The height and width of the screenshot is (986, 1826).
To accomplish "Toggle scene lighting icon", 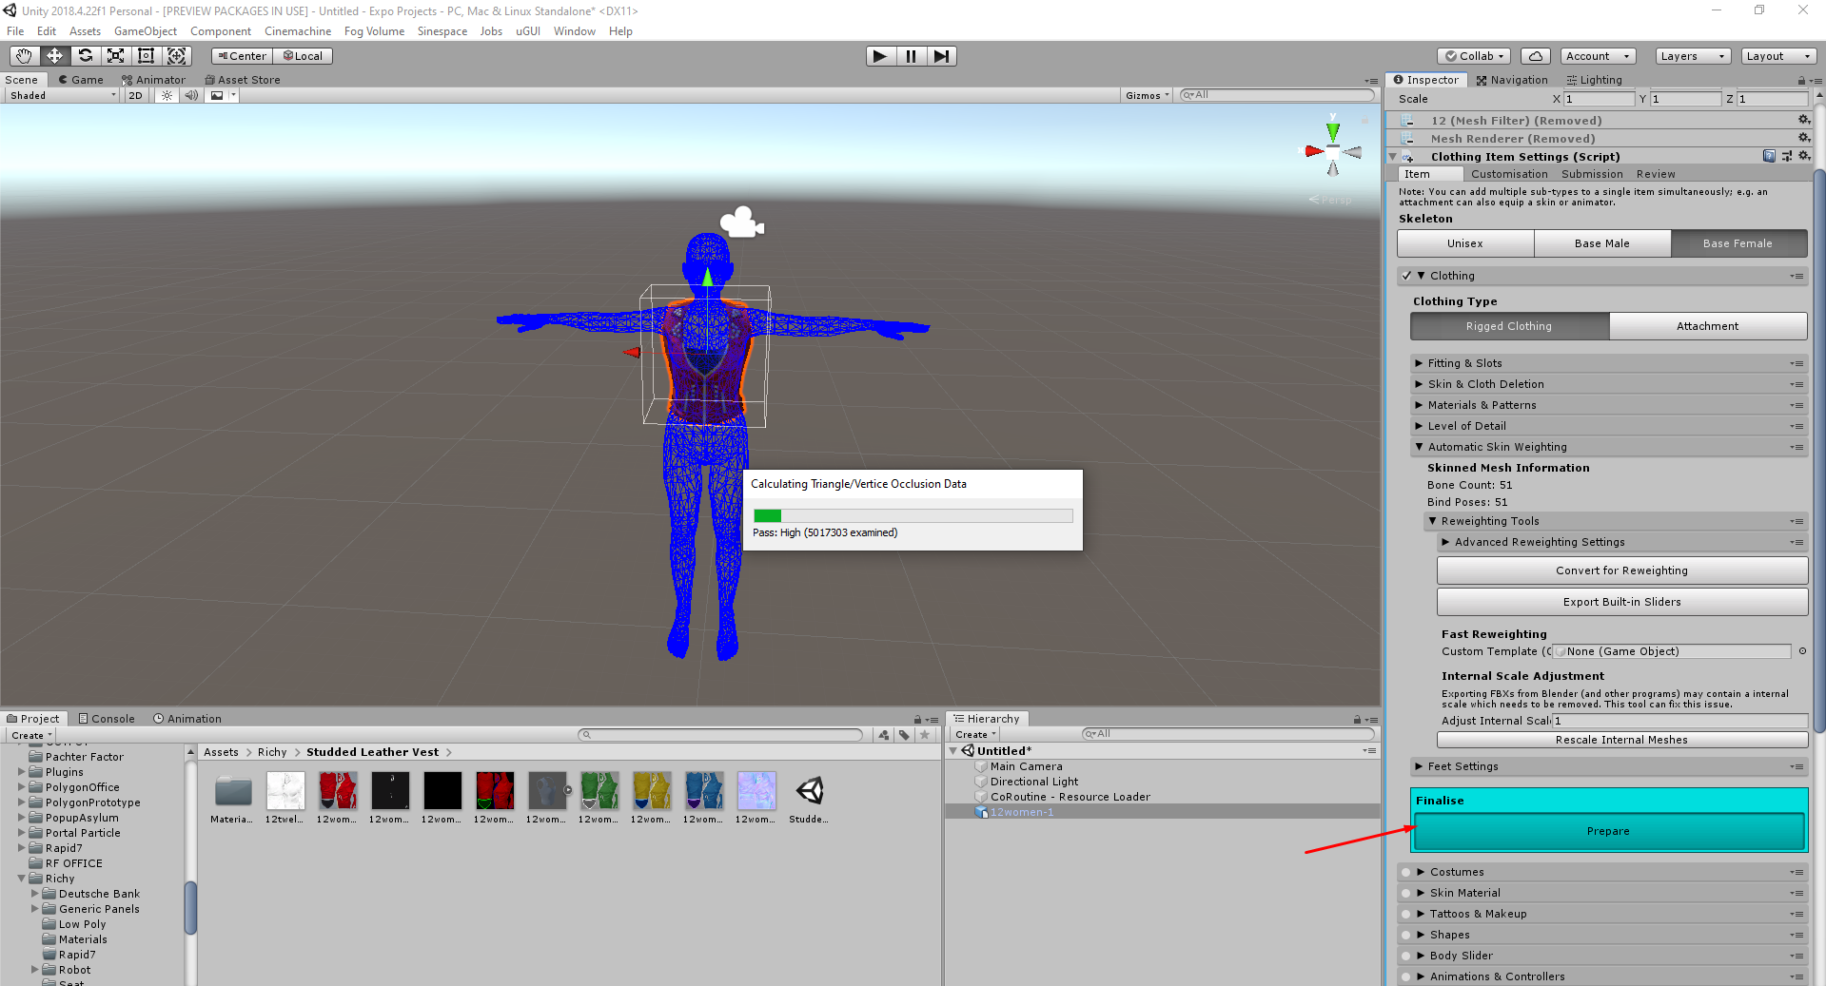I will pyautogui.click(x=167, y=95).
